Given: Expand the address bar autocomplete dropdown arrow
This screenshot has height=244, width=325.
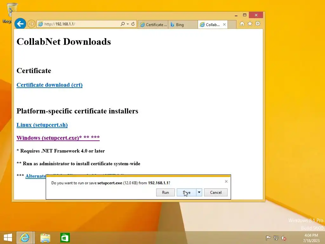Looking at the screenshot, I should click(128, 24).
